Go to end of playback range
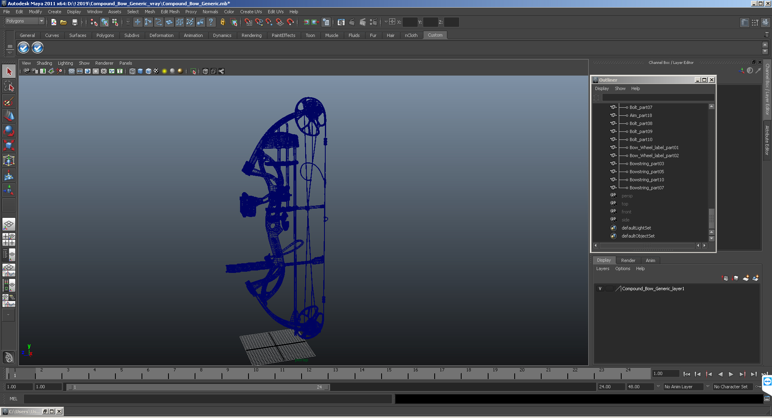The height and width of the screenshot is (418, 772). pos(765,374)
